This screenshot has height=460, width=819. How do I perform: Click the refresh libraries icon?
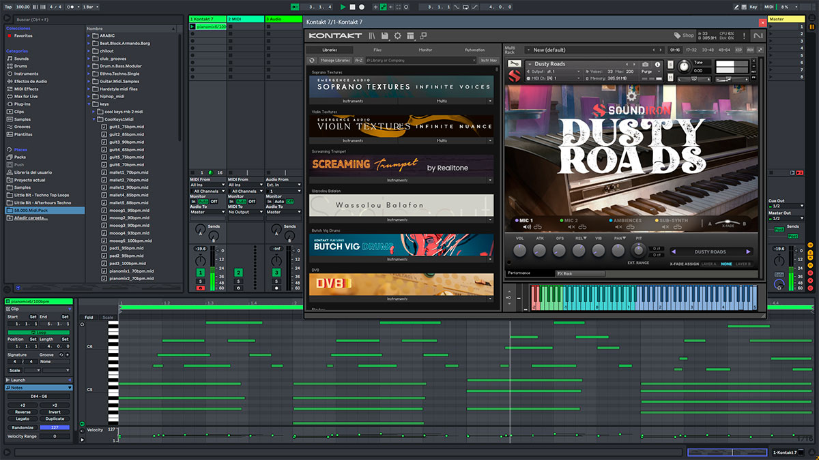[x=312, y=60]
